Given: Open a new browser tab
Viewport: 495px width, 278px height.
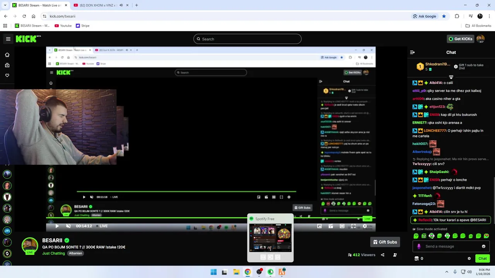Looking at the screenshot, I should point(137,5).
